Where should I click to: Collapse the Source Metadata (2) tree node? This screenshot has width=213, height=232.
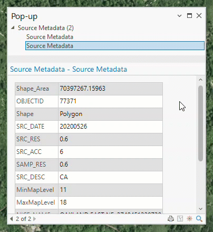tap(13, 28)
